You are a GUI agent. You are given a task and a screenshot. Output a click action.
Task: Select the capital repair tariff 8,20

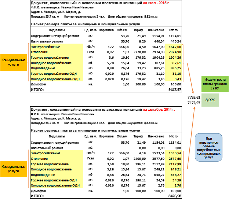tap(142, 41)
